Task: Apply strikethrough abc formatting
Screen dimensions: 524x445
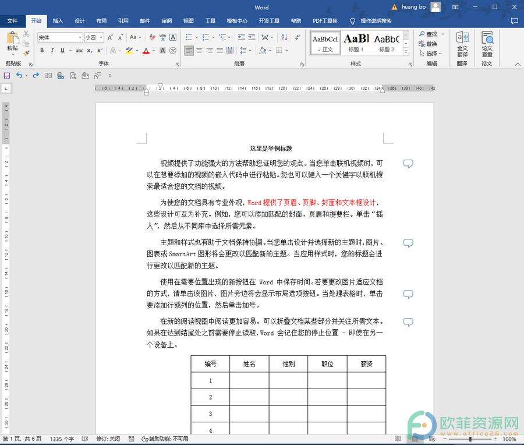Action: [79, 51]
